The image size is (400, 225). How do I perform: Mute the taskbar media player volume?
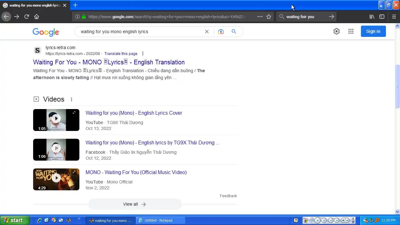point(343,220)
